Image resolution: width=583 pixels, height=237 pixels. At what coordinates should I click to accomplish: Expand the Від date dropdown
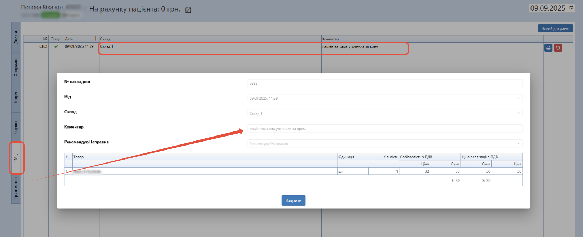[x=519, y=98]
